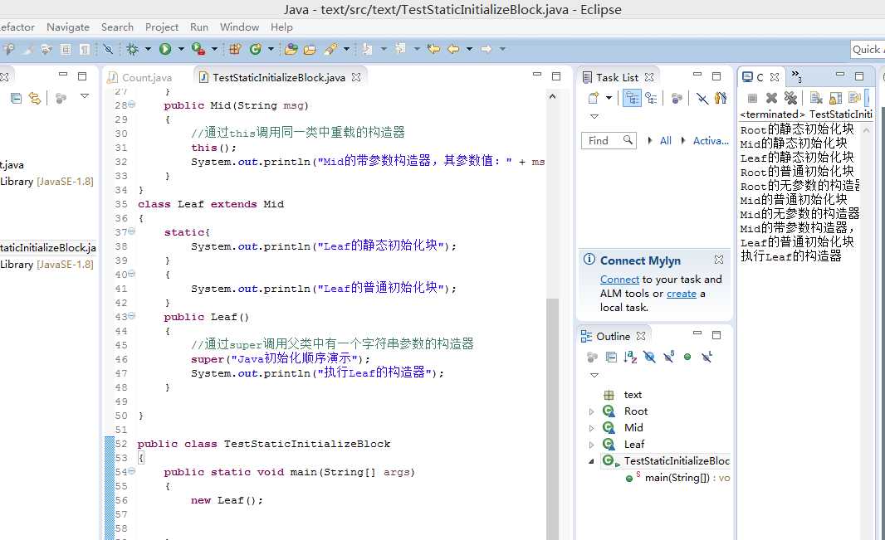This screenshot has width=885, height=540.
Task: Click the Forward navigation arrow
Action: (486, 49)
